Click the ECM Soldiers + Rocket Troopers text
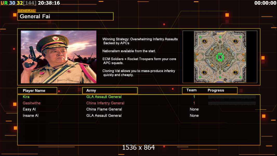 139,61
